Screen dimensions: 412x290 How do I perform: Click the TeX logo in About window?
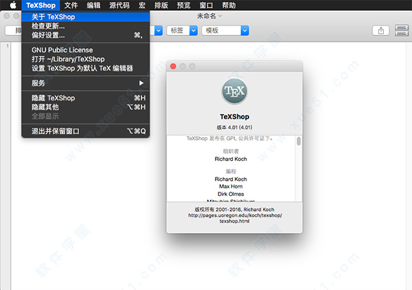tap(234, 91)
